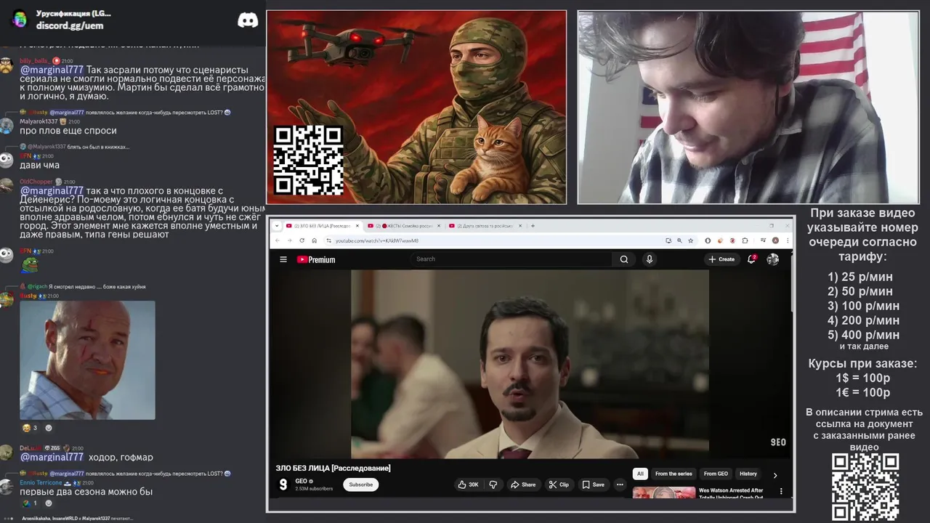The width and height of the screenshot is (930, 523).
Task: Open more actions ellipsis next to Save
Action: tap(620, 485)
